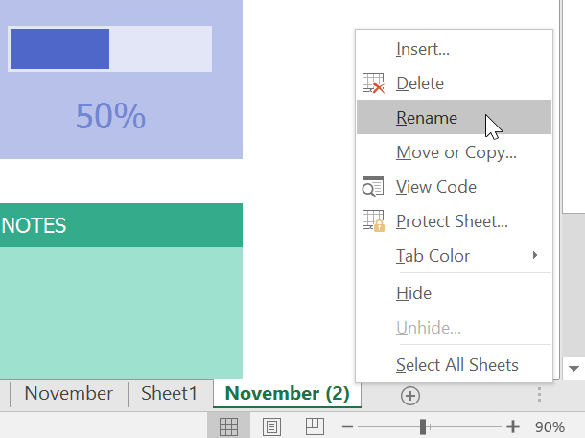Click the New Sheet plus icon
Viewport: 585px width, 438px height.
coord(410,395)
